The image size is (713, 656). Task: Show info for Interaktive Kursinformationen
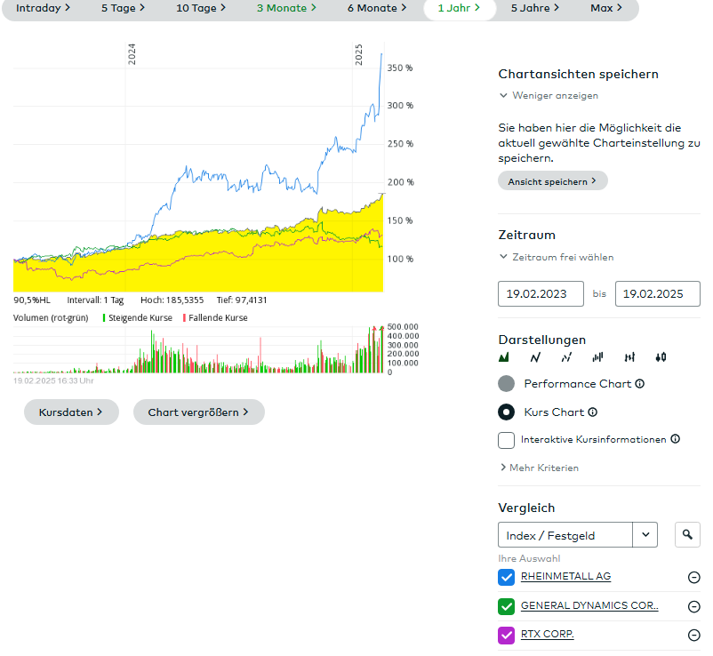[x=675, y=439]
